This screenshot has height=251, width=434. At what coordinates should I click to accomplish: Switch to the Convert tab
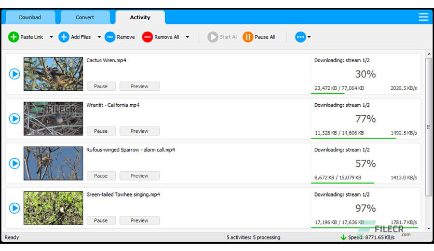[85, 17]
